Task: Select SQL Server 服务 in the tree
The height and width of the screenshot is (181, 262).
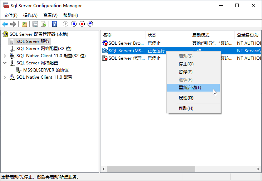Action: [x=33, y=41]
